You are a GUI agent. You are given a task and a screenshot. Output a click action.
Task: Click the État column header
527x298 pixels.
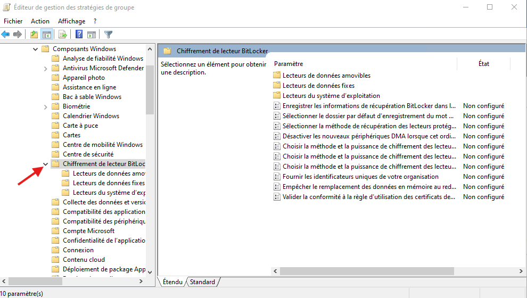pyautogui.click(x=484, y=64)
